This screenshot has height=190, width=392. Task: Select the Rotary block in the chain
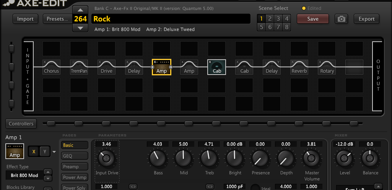(327, 67)
